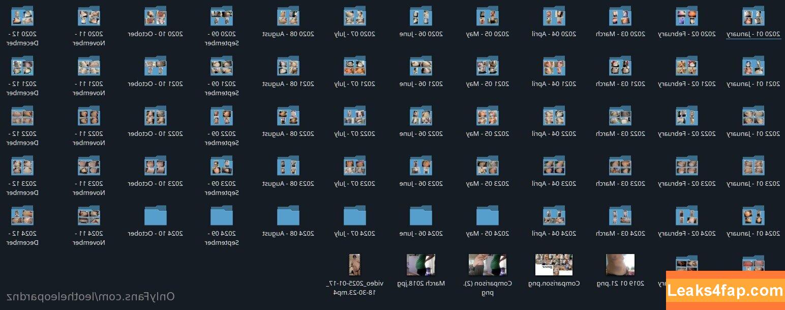The width and height of the screenshot is (785, 310).
Task: Select the empty 2024 05 - May folder icon
Action: point(488,216)
